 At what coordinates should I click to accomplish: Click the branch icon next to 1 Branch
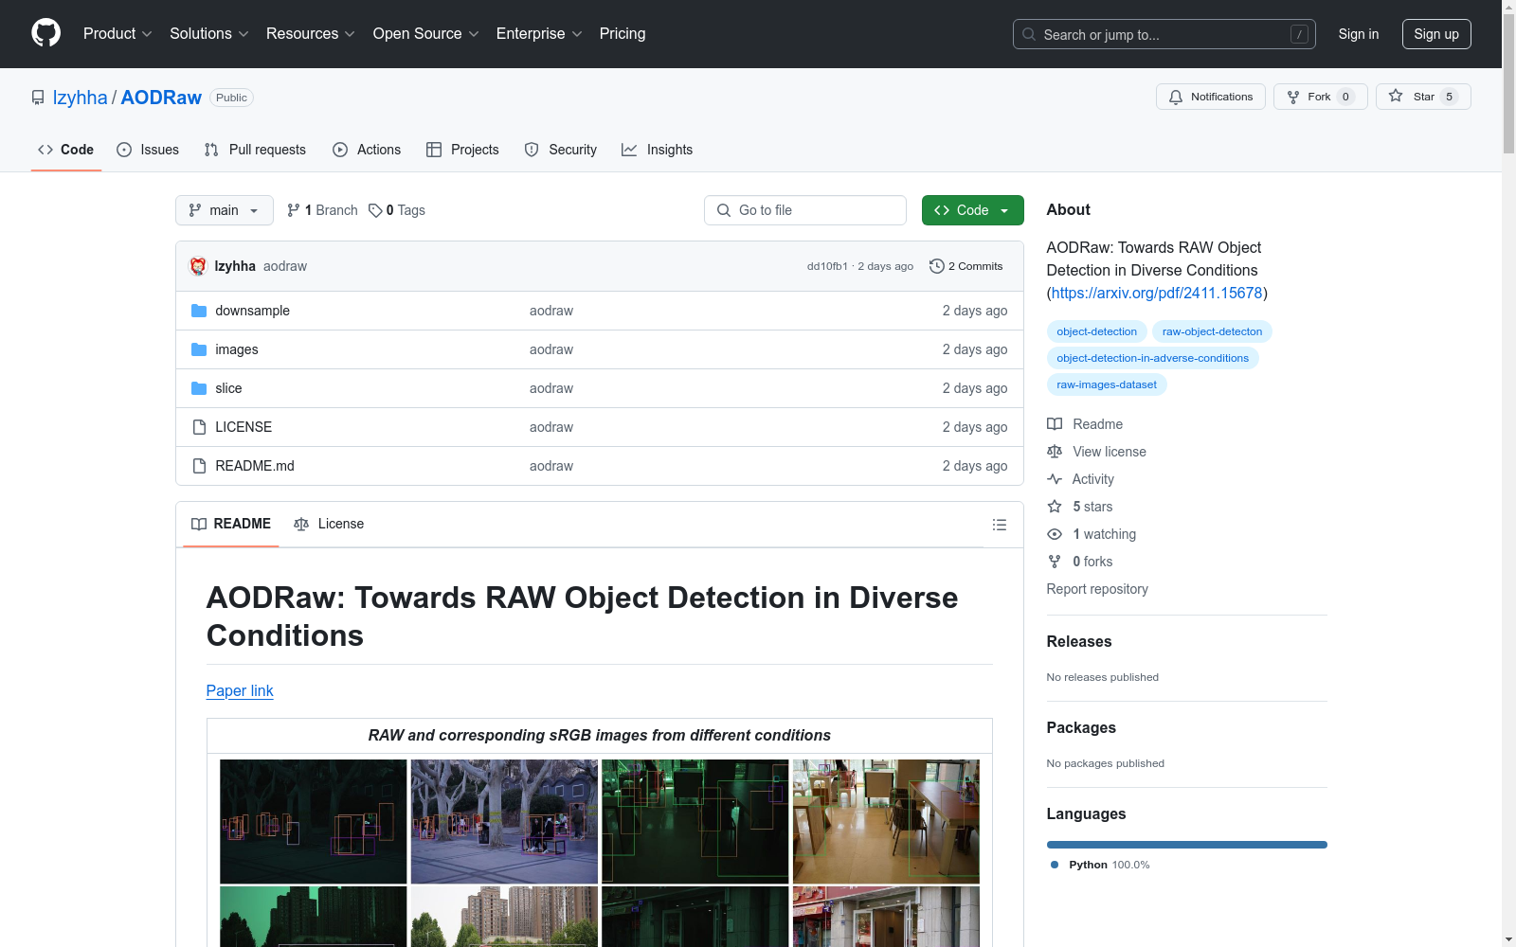pos(294,210)
